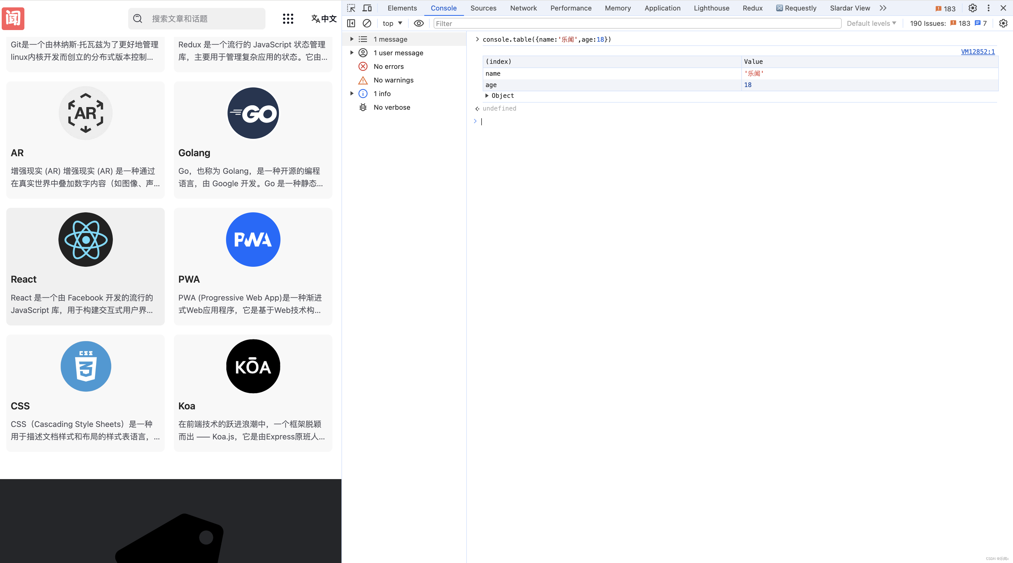
Task: Click the undefined return value line
Action: pos(499,108)
